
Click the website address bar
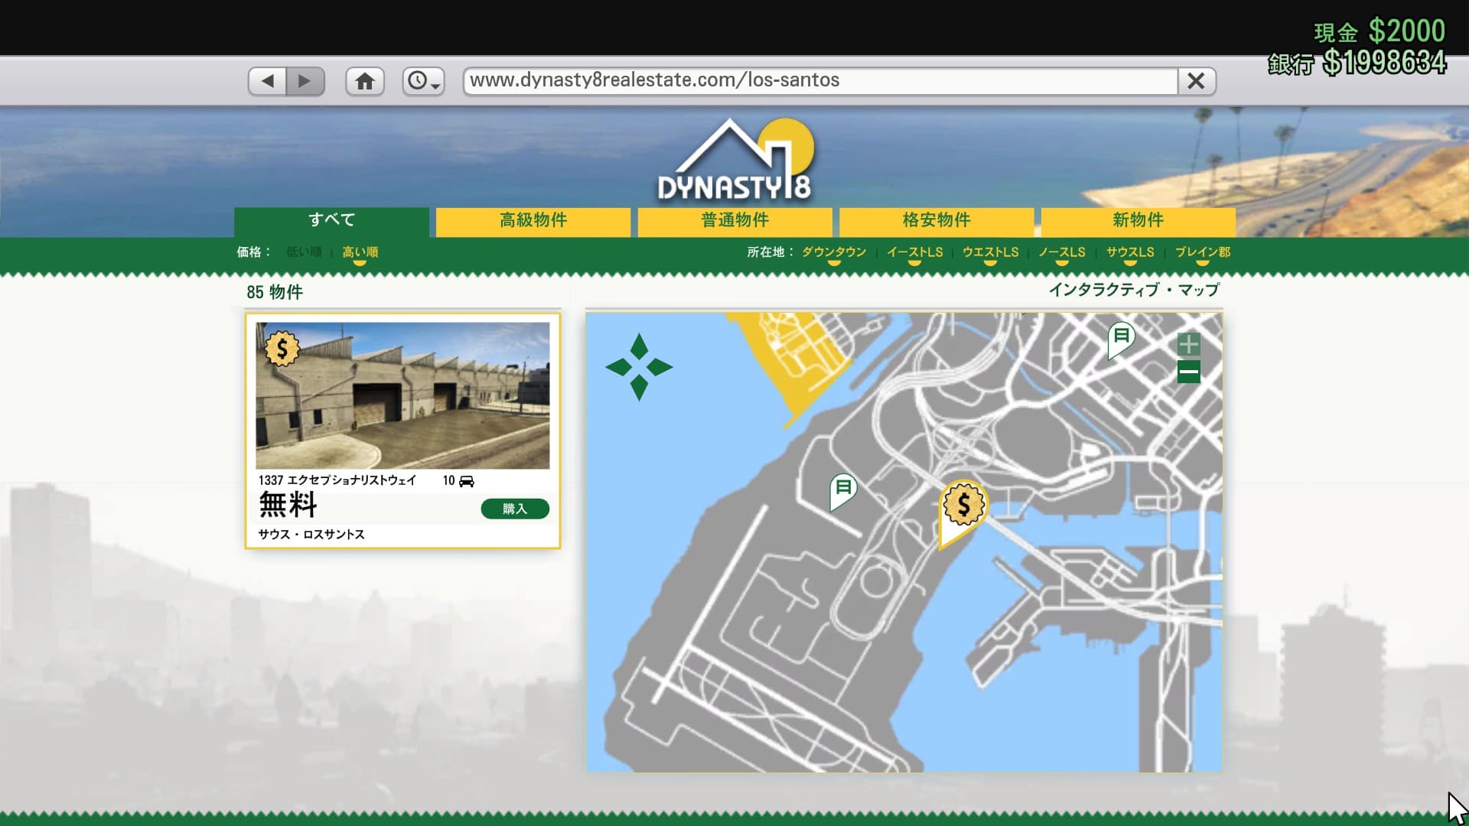coord(820,81)
